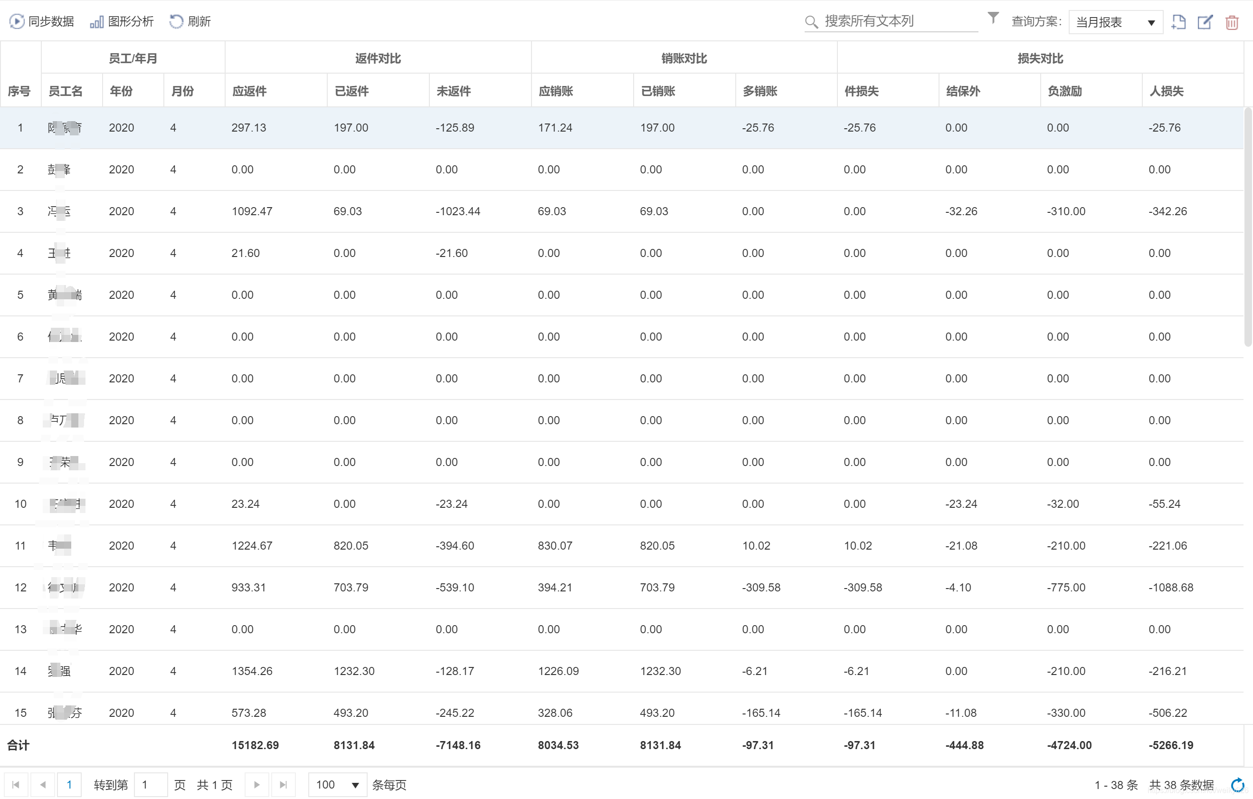Screen dimensions: 1253x799
Task: Go to first page arrow
Action: (x=16, y=784)
